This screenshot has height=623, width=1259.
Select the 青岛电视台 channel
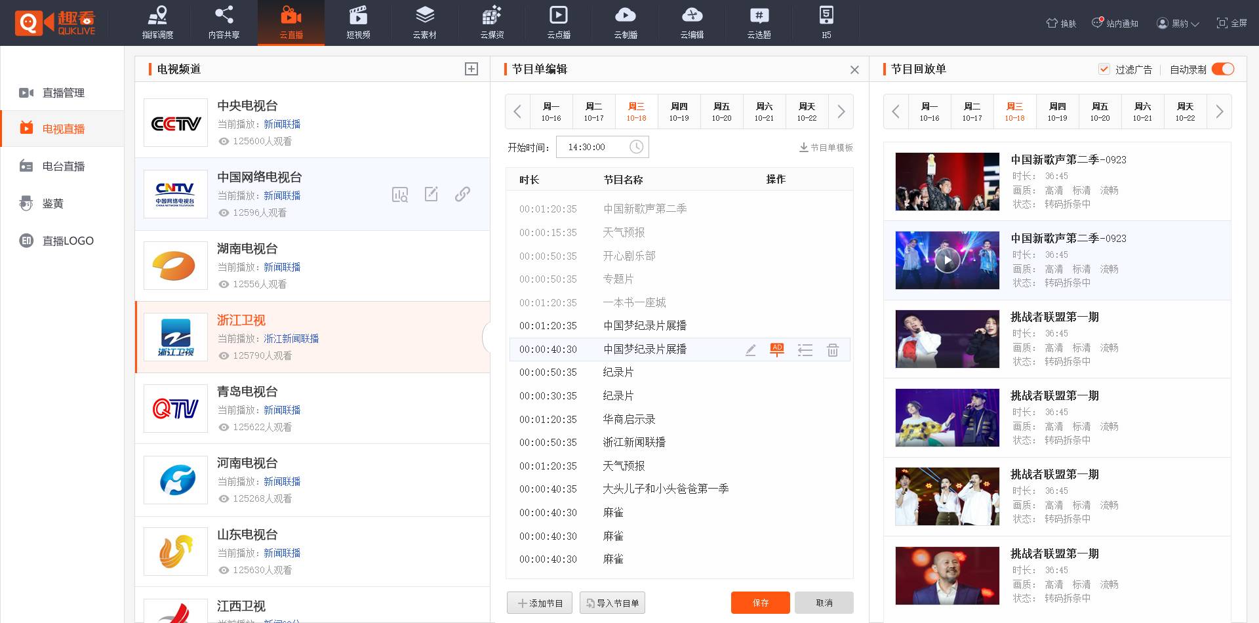[x=312, y=409]
